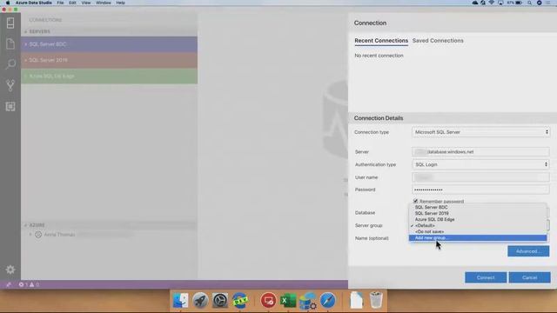Click the Apple menu icon
557x313 pixels.
[8, 3]
